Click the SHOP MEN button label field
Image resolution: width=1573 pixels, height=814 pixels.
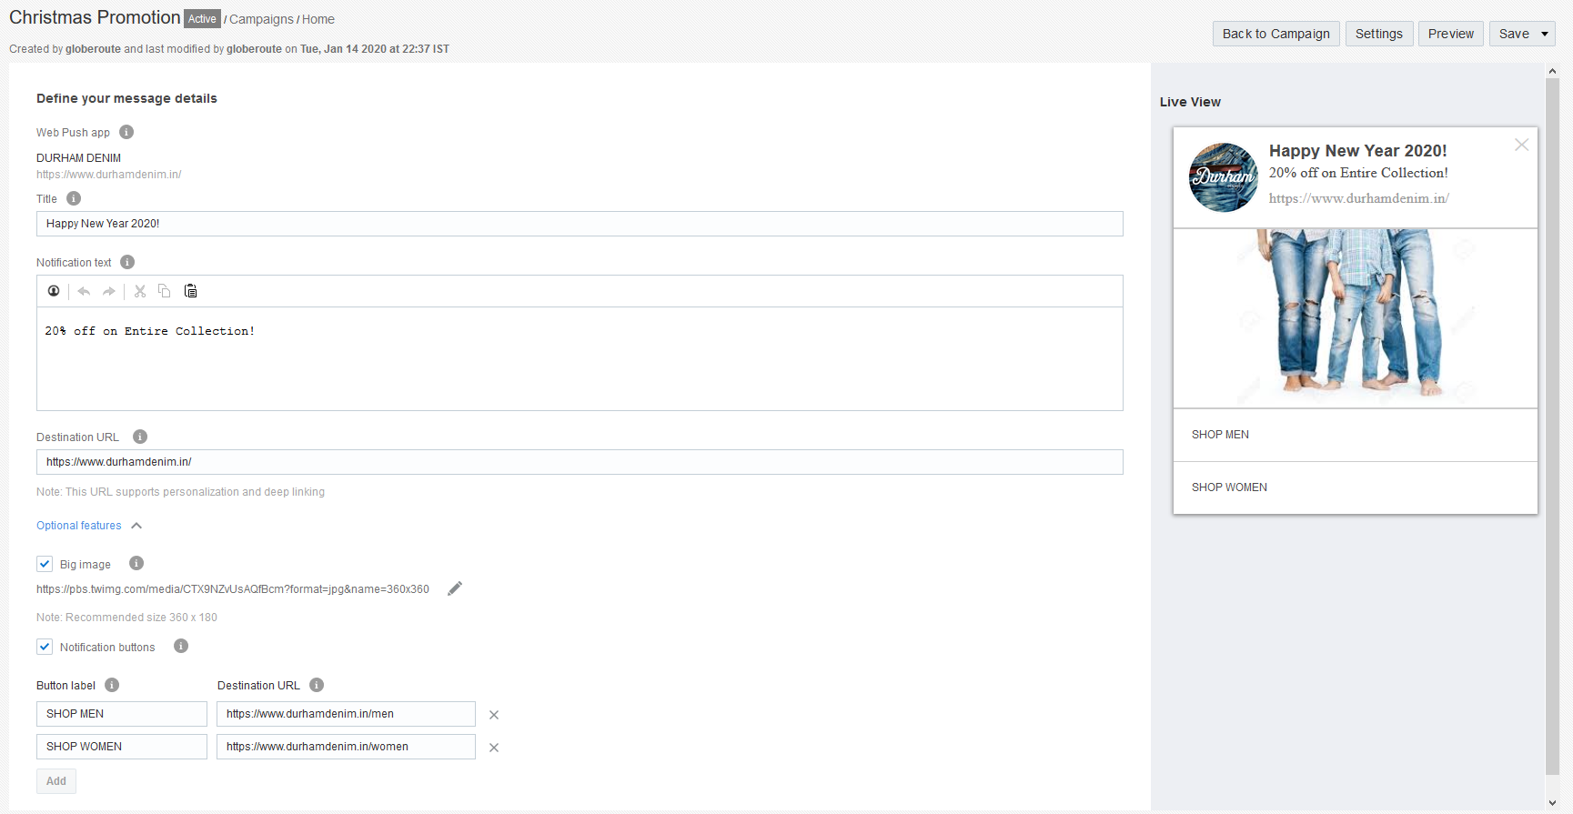[122, 714]
